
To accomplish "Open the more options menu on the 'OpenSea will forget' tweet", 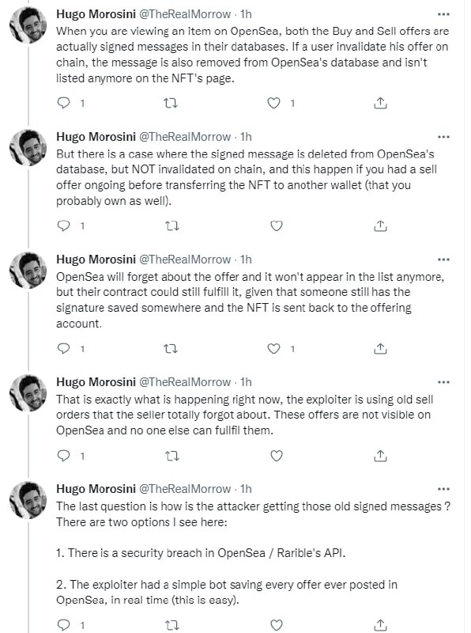I will click(x=443, y=260).
